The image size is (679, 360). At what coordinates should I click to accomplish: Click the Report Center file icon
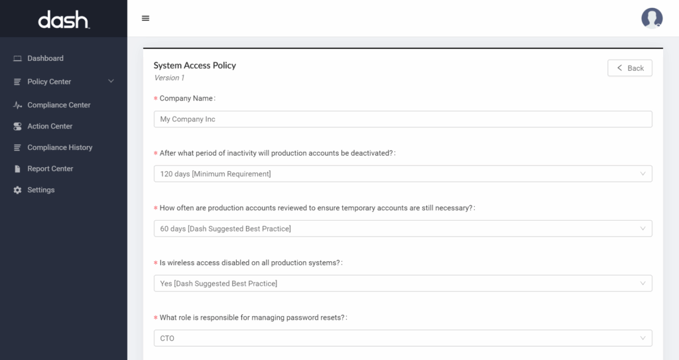(18, 169)
